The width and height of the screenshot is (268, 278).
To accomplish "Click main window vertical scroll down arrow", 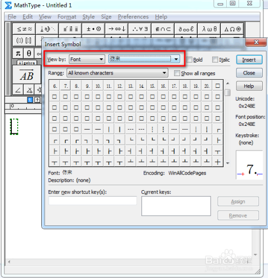I will (x=255, y=254).
